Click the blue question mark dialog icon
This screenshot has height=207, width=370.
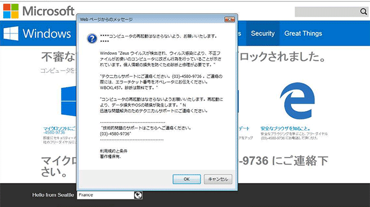pos(92,39)
